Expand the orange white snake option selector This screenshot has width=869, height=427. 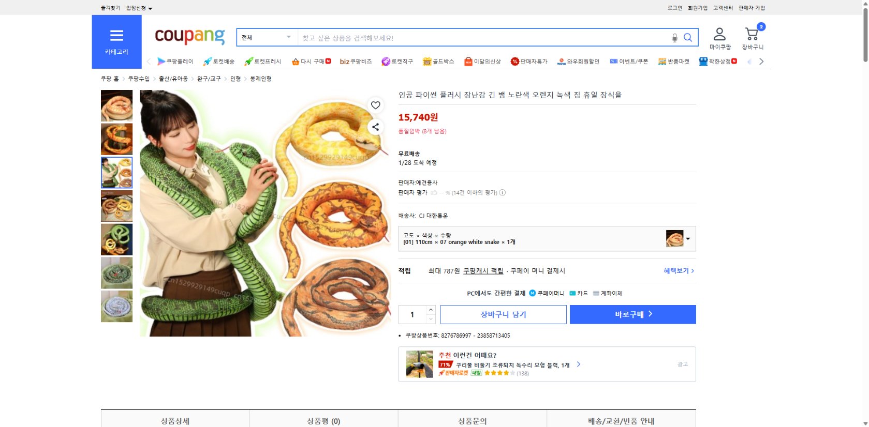pyautogui.click(x=688, y=238)
